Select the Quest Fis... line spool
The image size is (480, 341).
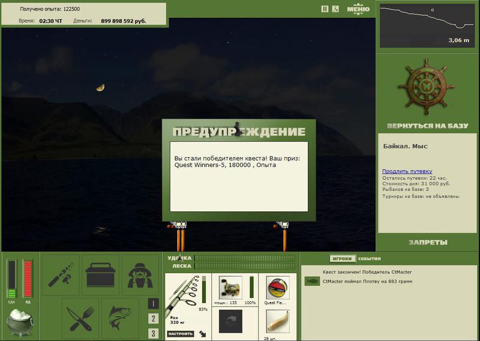coord(278,288)
